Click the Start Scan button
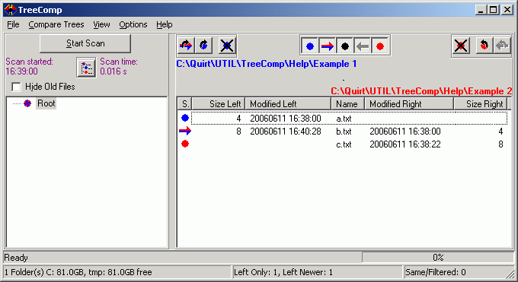The height and width of the screenshot is (282, 518). click(x=85, y=43)
